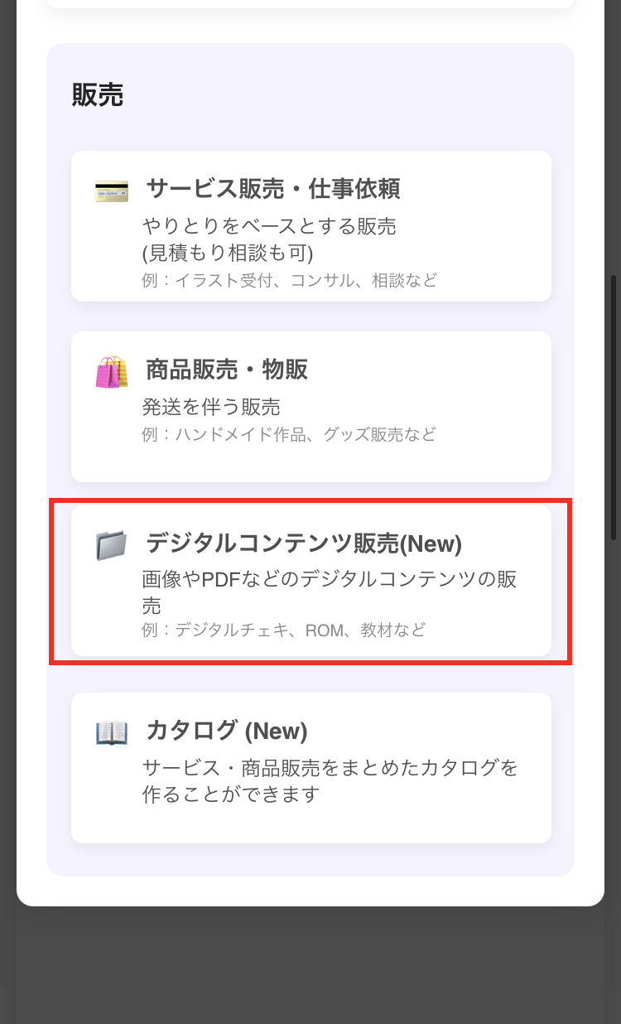Screen dimensions: 621x1024
Task: Click やりとりをベースとする販売 description text
Action: [269, 226]
